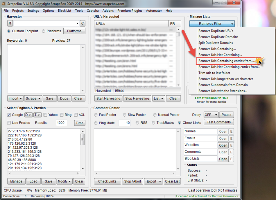Click the Check Links button at the bottom
The height and width of the screenshot is (200, 276).
(107, 181)
